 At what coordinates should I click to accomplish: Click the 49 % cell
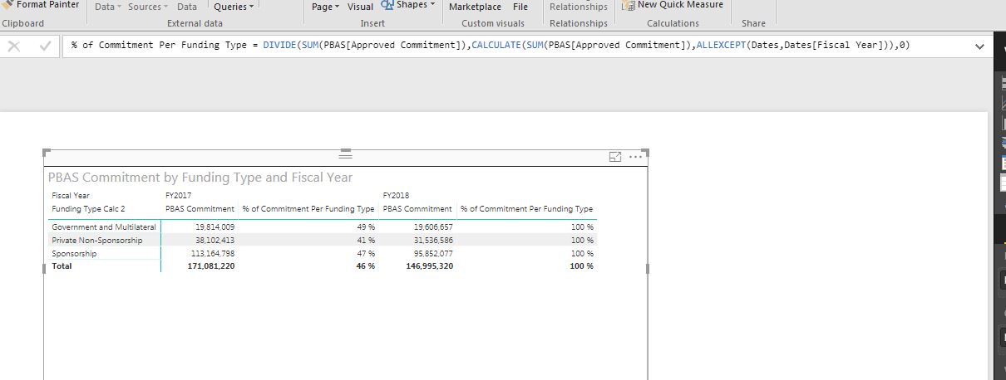tap(367, 227)
